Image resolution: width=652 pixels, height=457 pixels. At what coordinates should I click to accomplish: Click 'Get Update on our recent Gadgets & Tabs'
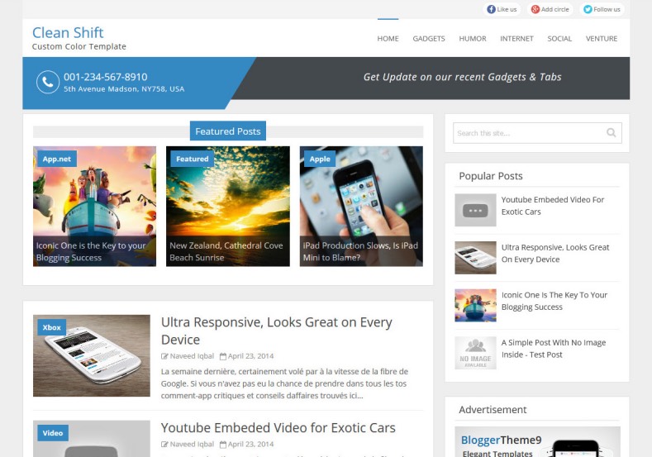(x=463, y=77)
